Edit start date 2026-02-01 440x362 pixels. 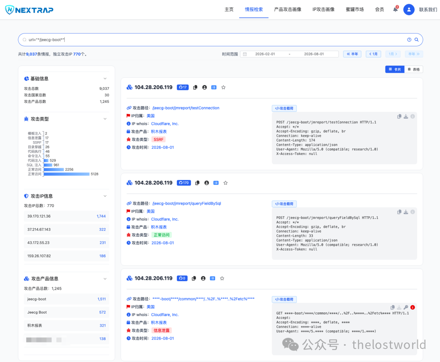coord(265,54)
